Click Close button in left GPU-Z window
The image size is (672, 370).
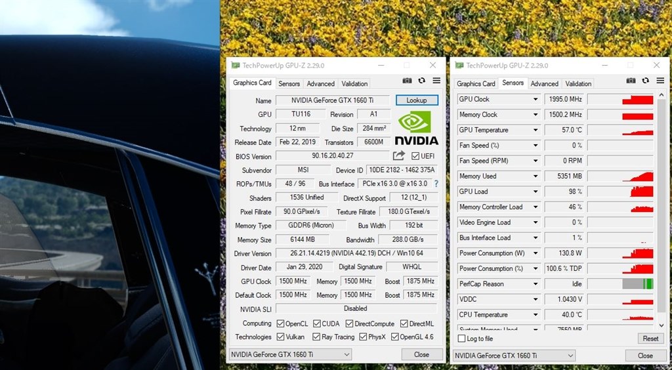click(x=422, y=354)
